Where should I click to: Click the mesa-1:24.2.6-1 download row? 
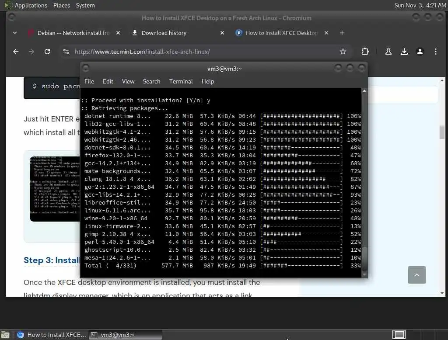click(222, 258)
